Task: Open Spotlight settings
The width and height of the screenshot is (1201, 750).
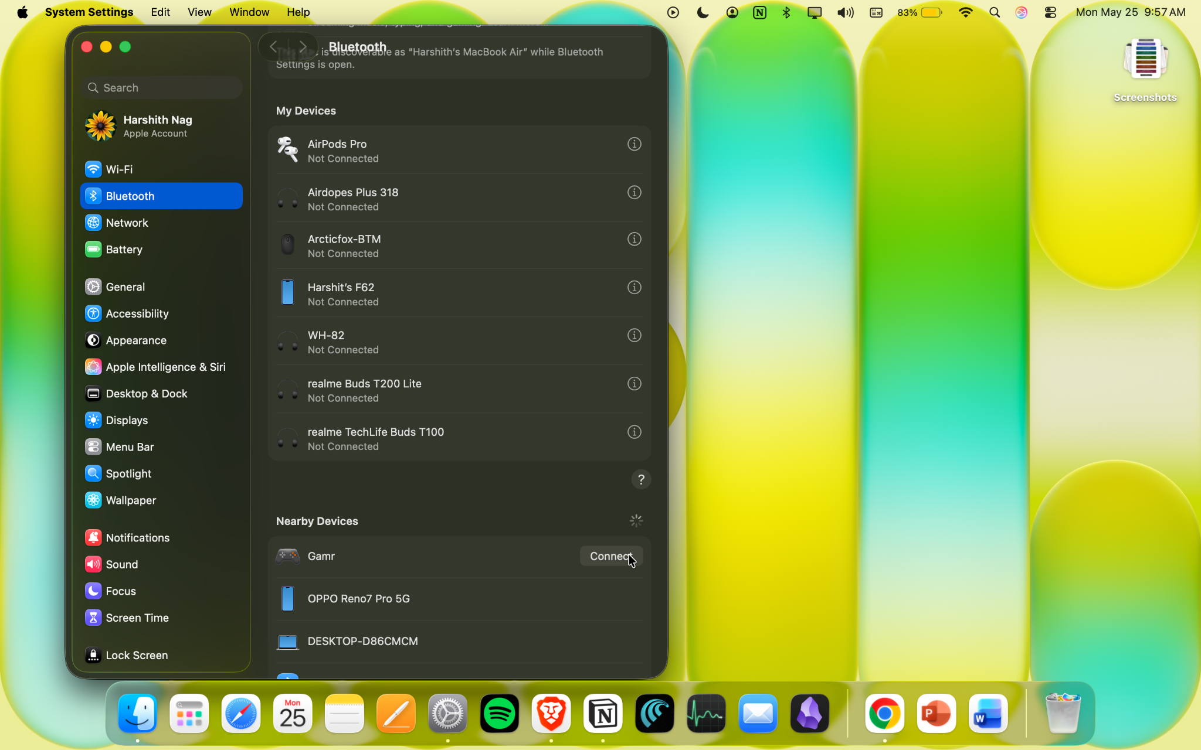Action: [x=161, y=473]
